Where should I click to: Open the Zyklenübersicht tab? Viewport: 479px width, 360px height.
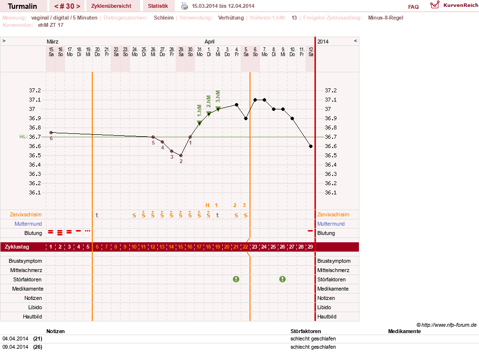111,6
